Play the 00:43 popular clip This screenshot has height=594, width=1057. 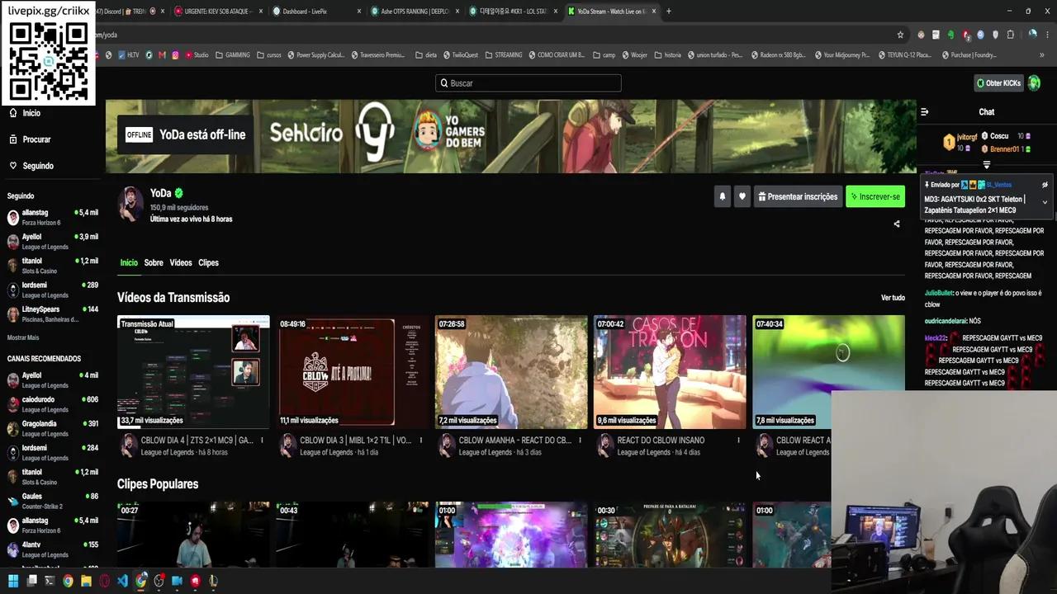click(353, 535)
